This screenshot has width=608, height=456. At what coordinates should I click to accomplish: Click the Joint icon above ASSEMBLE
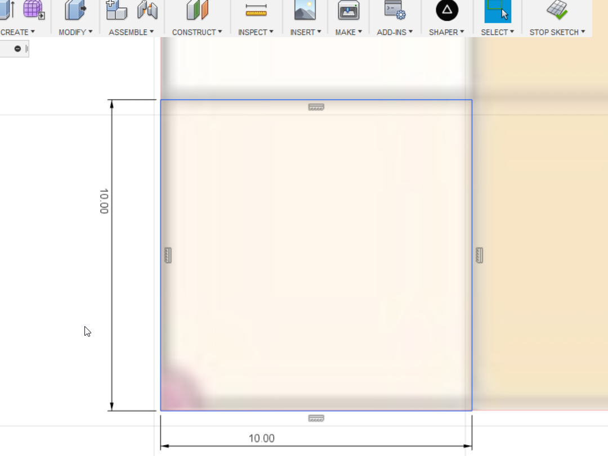pyautogui.click(x=147, y=10)
